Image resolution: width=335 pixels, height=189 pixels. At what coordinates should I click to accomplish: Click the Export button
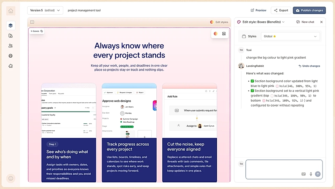[281, 10]
